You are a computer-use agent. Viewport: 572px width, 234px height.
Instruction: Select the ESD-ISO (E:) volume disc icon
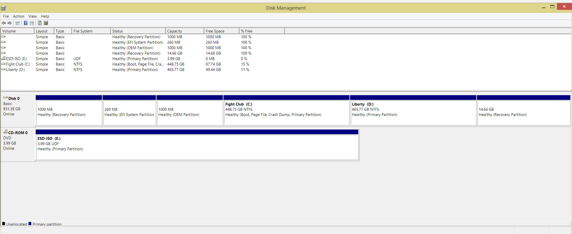pyautogui.click(x=3, y=58)
